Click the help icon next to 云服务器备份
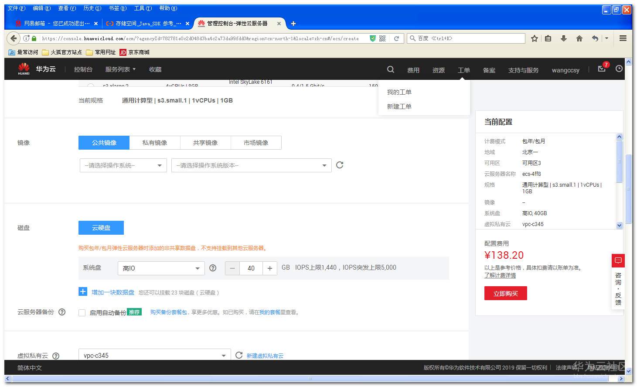The height and width of the screenshot is (387, 637). [x=62, y=312]
